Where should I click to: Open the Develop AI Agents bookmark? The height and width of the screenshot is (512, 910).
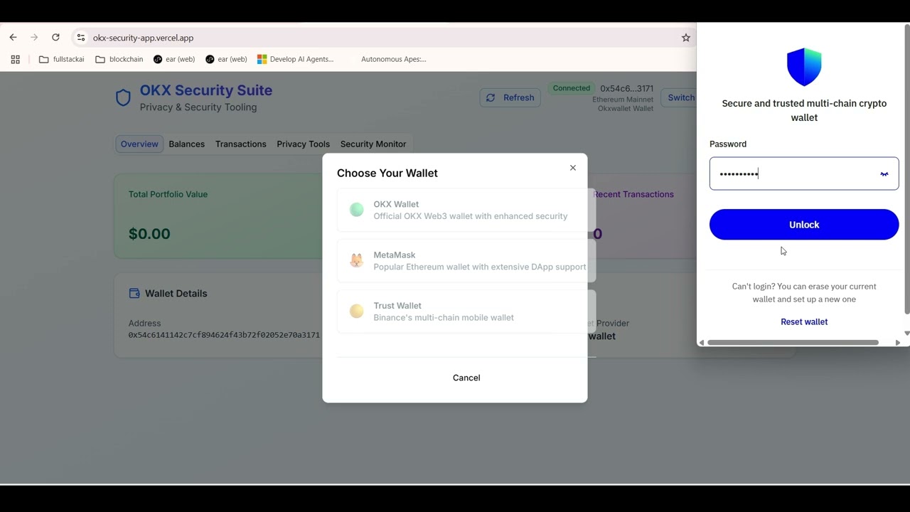pyautogui.click(x=295, y=60)
